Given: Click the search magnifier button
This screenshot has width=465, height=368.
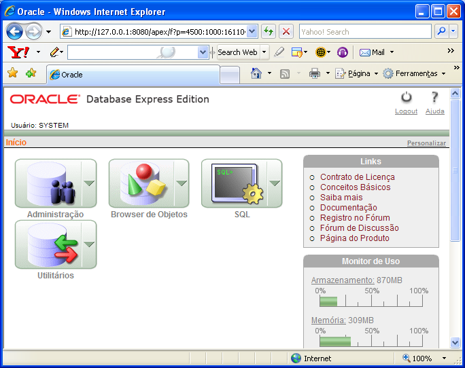Looking at the screenshot, I should pos(442,31).
